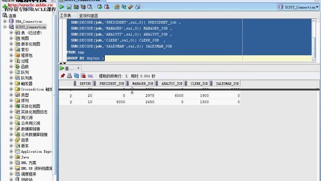Clear the worksheet with the eraser icon
This screenshot has width=321, height=181.
[x=130, y=7]
